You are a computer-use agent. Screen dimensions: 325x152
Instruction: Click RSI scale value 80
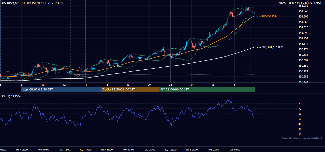point(300,104)
